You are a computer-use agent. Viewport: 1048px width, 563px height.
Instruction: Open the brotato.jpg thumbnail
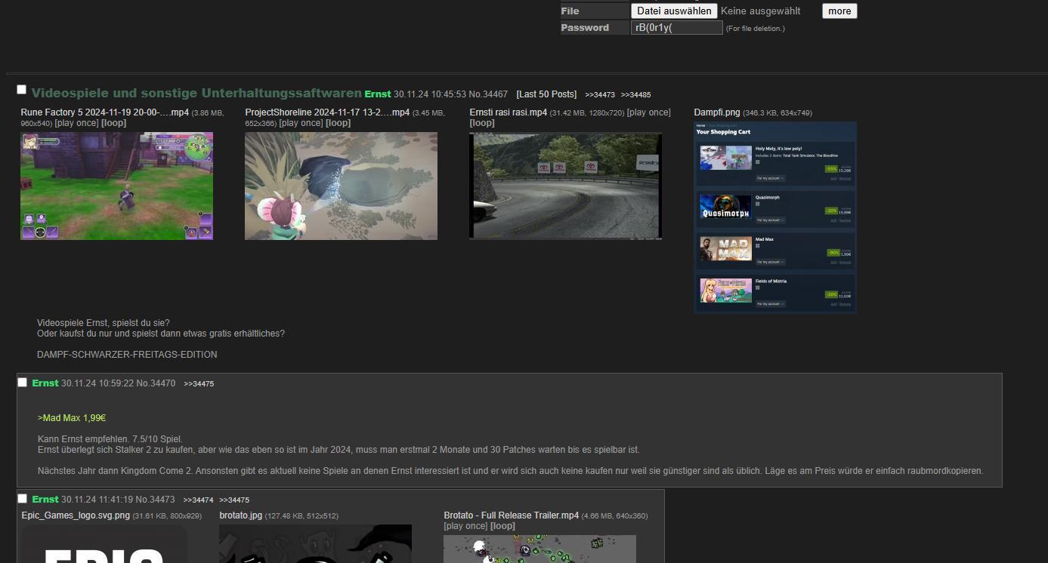tap(315, 544)
